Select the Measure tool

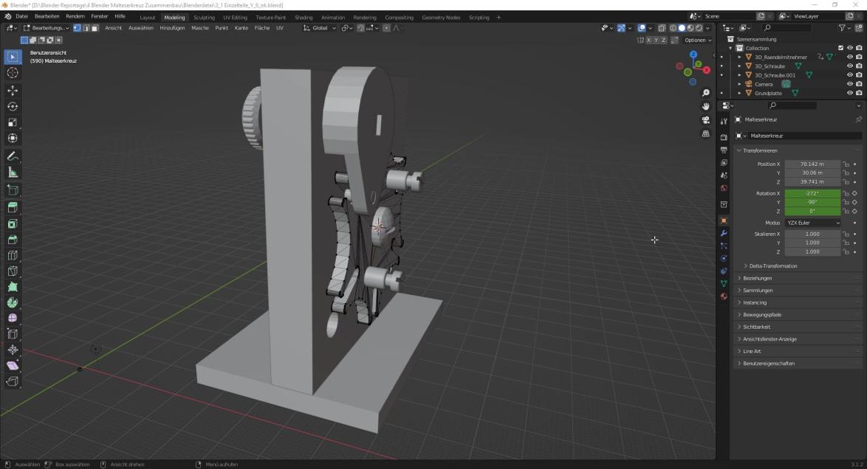(x=13, y=173)
